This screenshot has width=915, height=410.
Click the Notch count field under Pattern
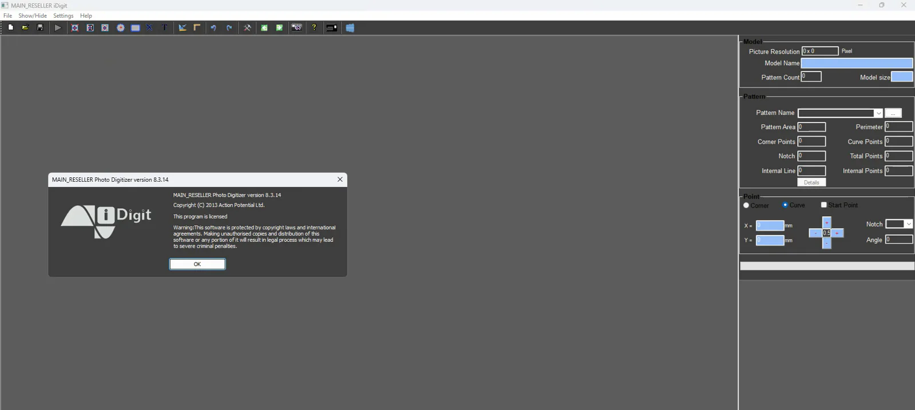point(811,156)
